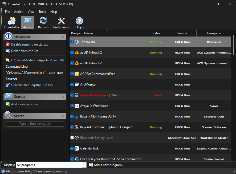Click the 1Password icon in the list row
The height and width of the screenshot is (174, 236).
coord(77,42)
